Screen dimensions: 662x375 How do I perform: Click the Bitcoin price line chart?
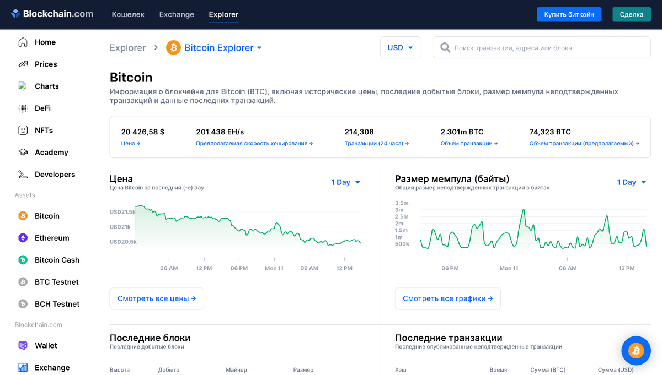click(x=248, y=226)
